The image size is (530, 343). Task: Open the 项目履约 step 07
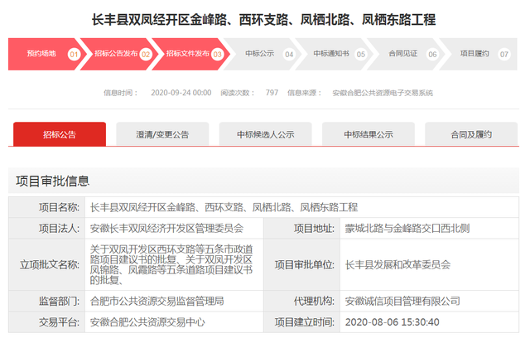coord(479,54)
